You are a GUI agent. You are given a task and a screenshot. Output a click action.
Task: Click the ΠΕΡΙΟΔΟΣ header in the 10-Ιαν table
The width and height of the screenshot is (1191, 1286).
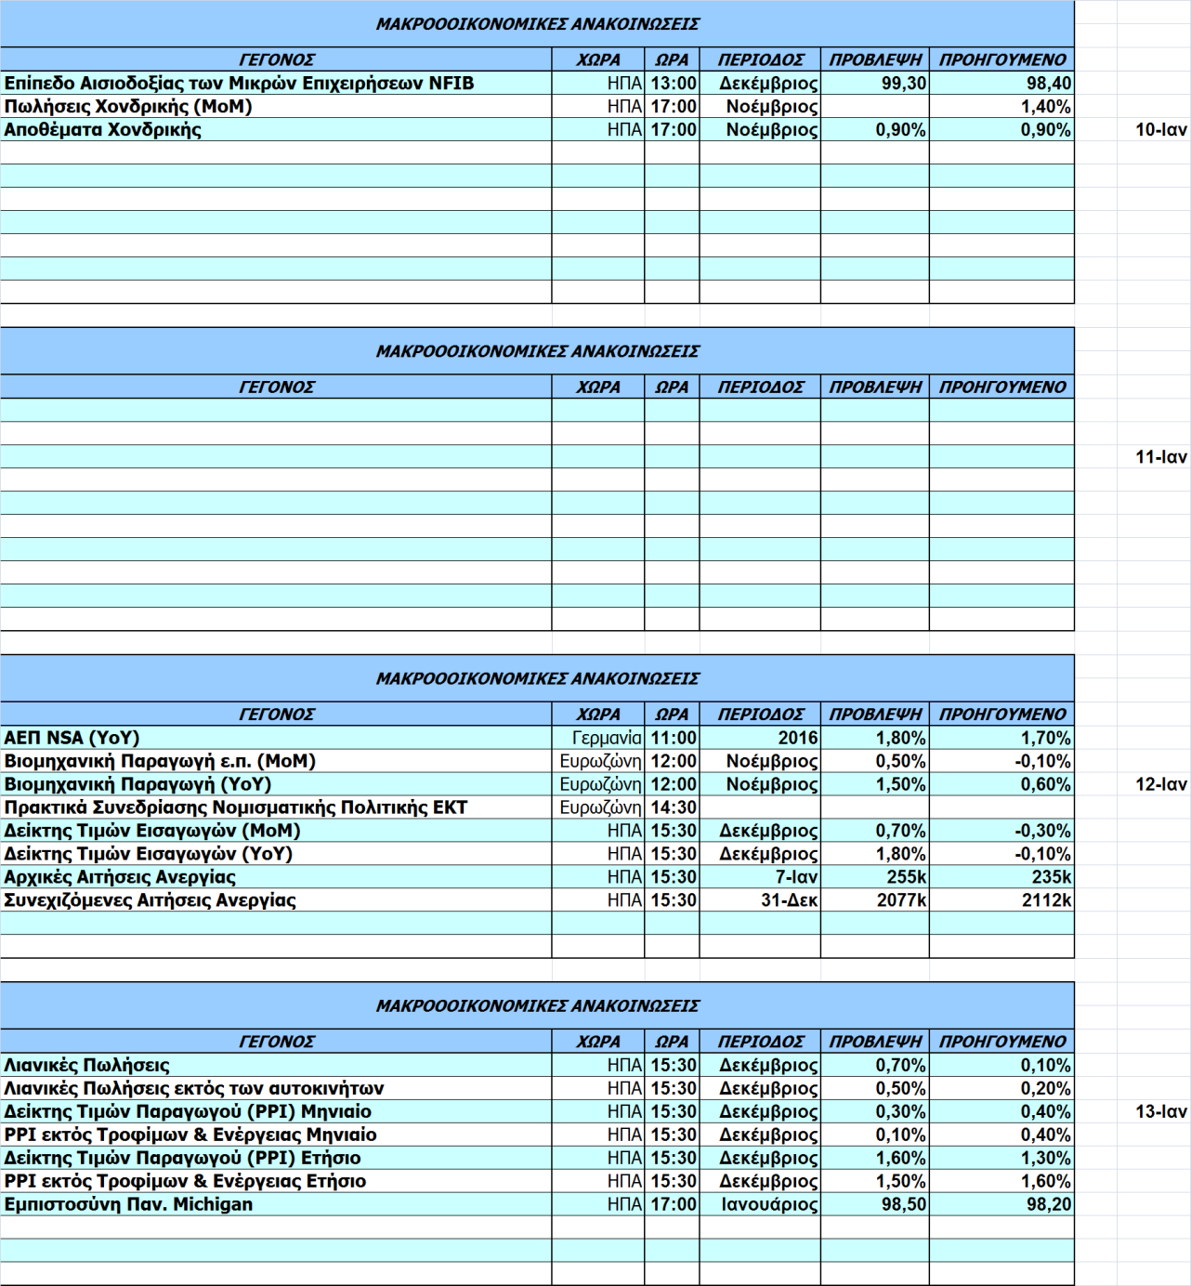[x=760, y=60]
